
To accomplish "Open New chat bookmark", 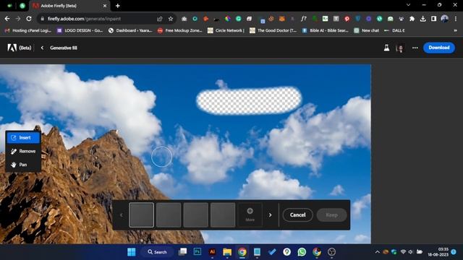I will tap(367, 30).
